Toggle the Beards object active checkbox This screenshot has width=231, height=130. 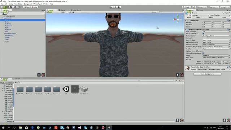190,13
